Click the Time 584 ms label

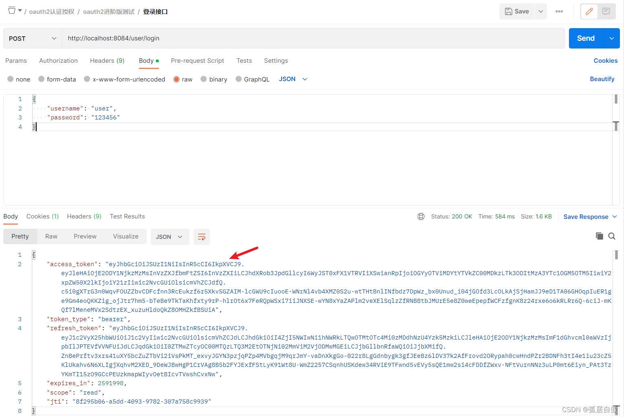tap(496, 216)
